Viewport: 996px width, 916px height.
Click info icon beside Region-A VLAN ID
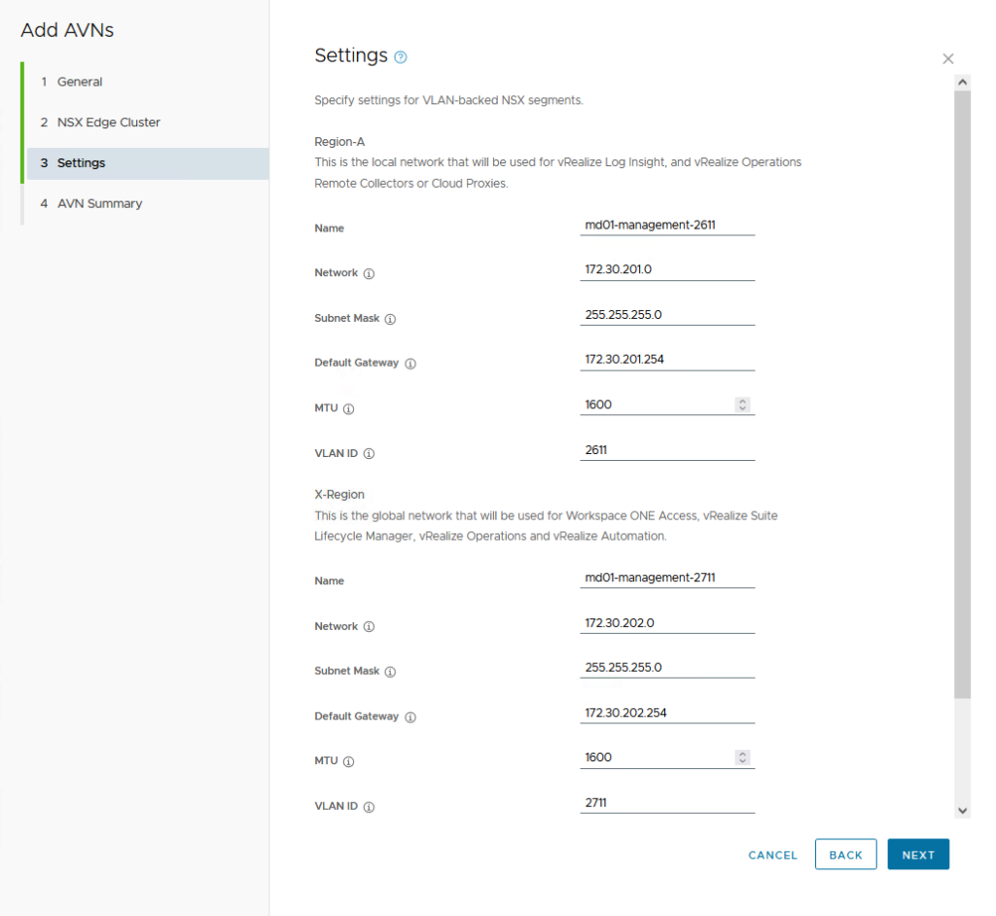click(x=369, y=454)
